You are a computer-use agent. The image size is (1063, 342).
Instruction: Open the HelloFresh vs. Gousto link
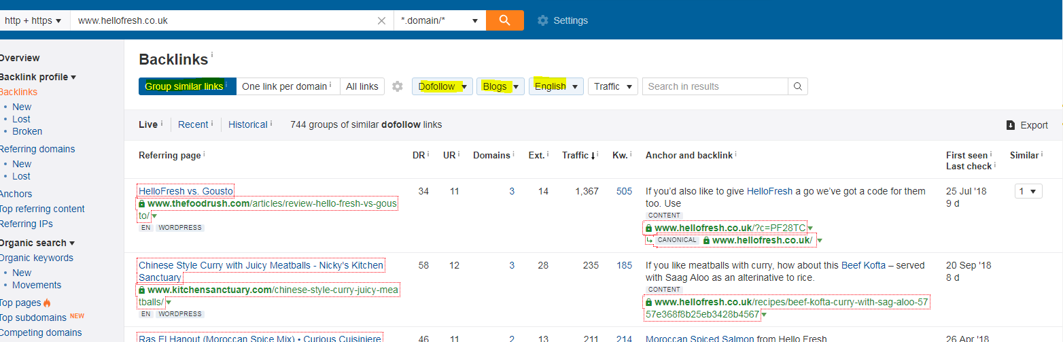pyautogui.click(x=186, y=191)
